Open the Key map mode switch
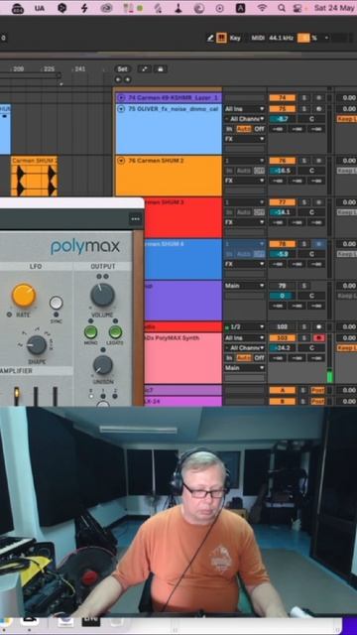357x635 pixels. tap(235, 38)
